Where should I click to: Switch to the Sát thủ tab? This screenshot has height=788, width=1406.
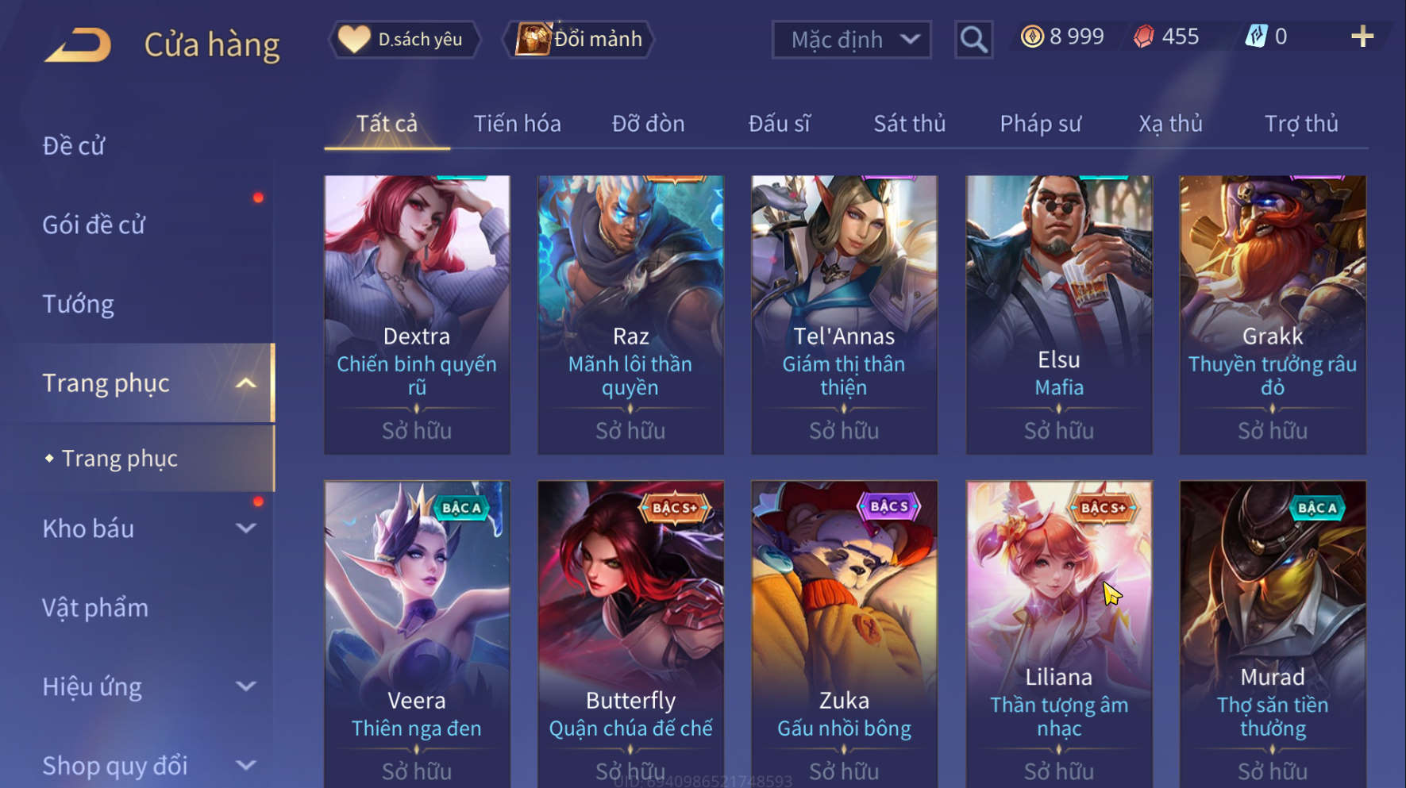pos(910,124)
